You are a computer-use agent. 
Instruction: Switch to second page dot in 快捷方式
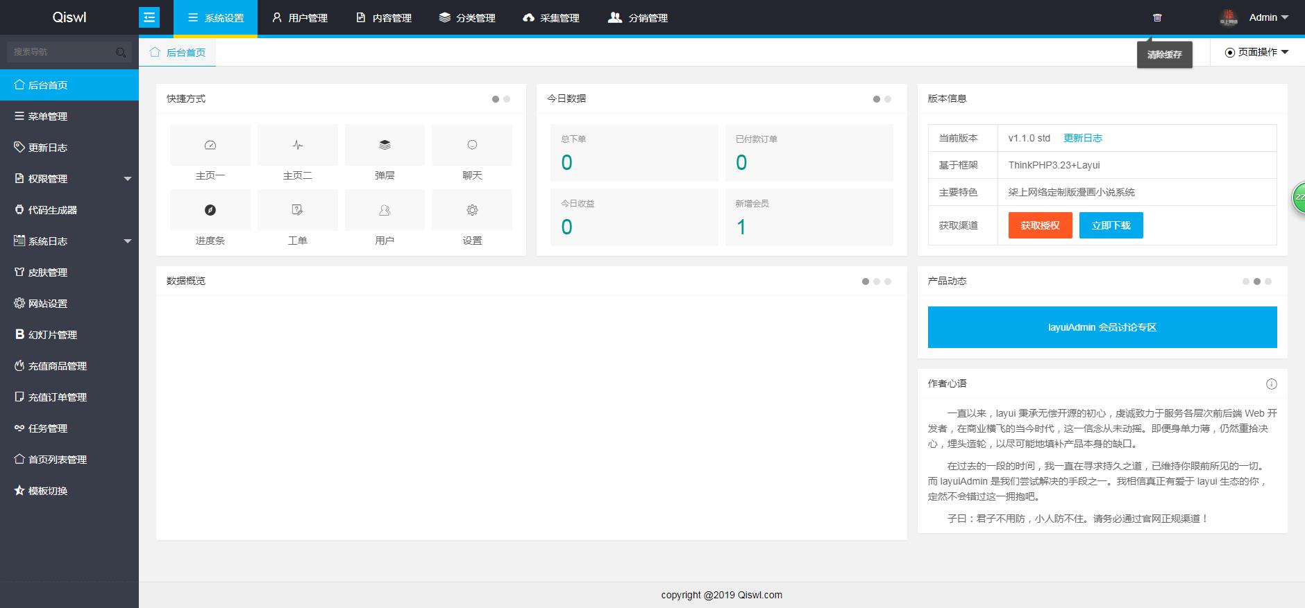[507, 99]
